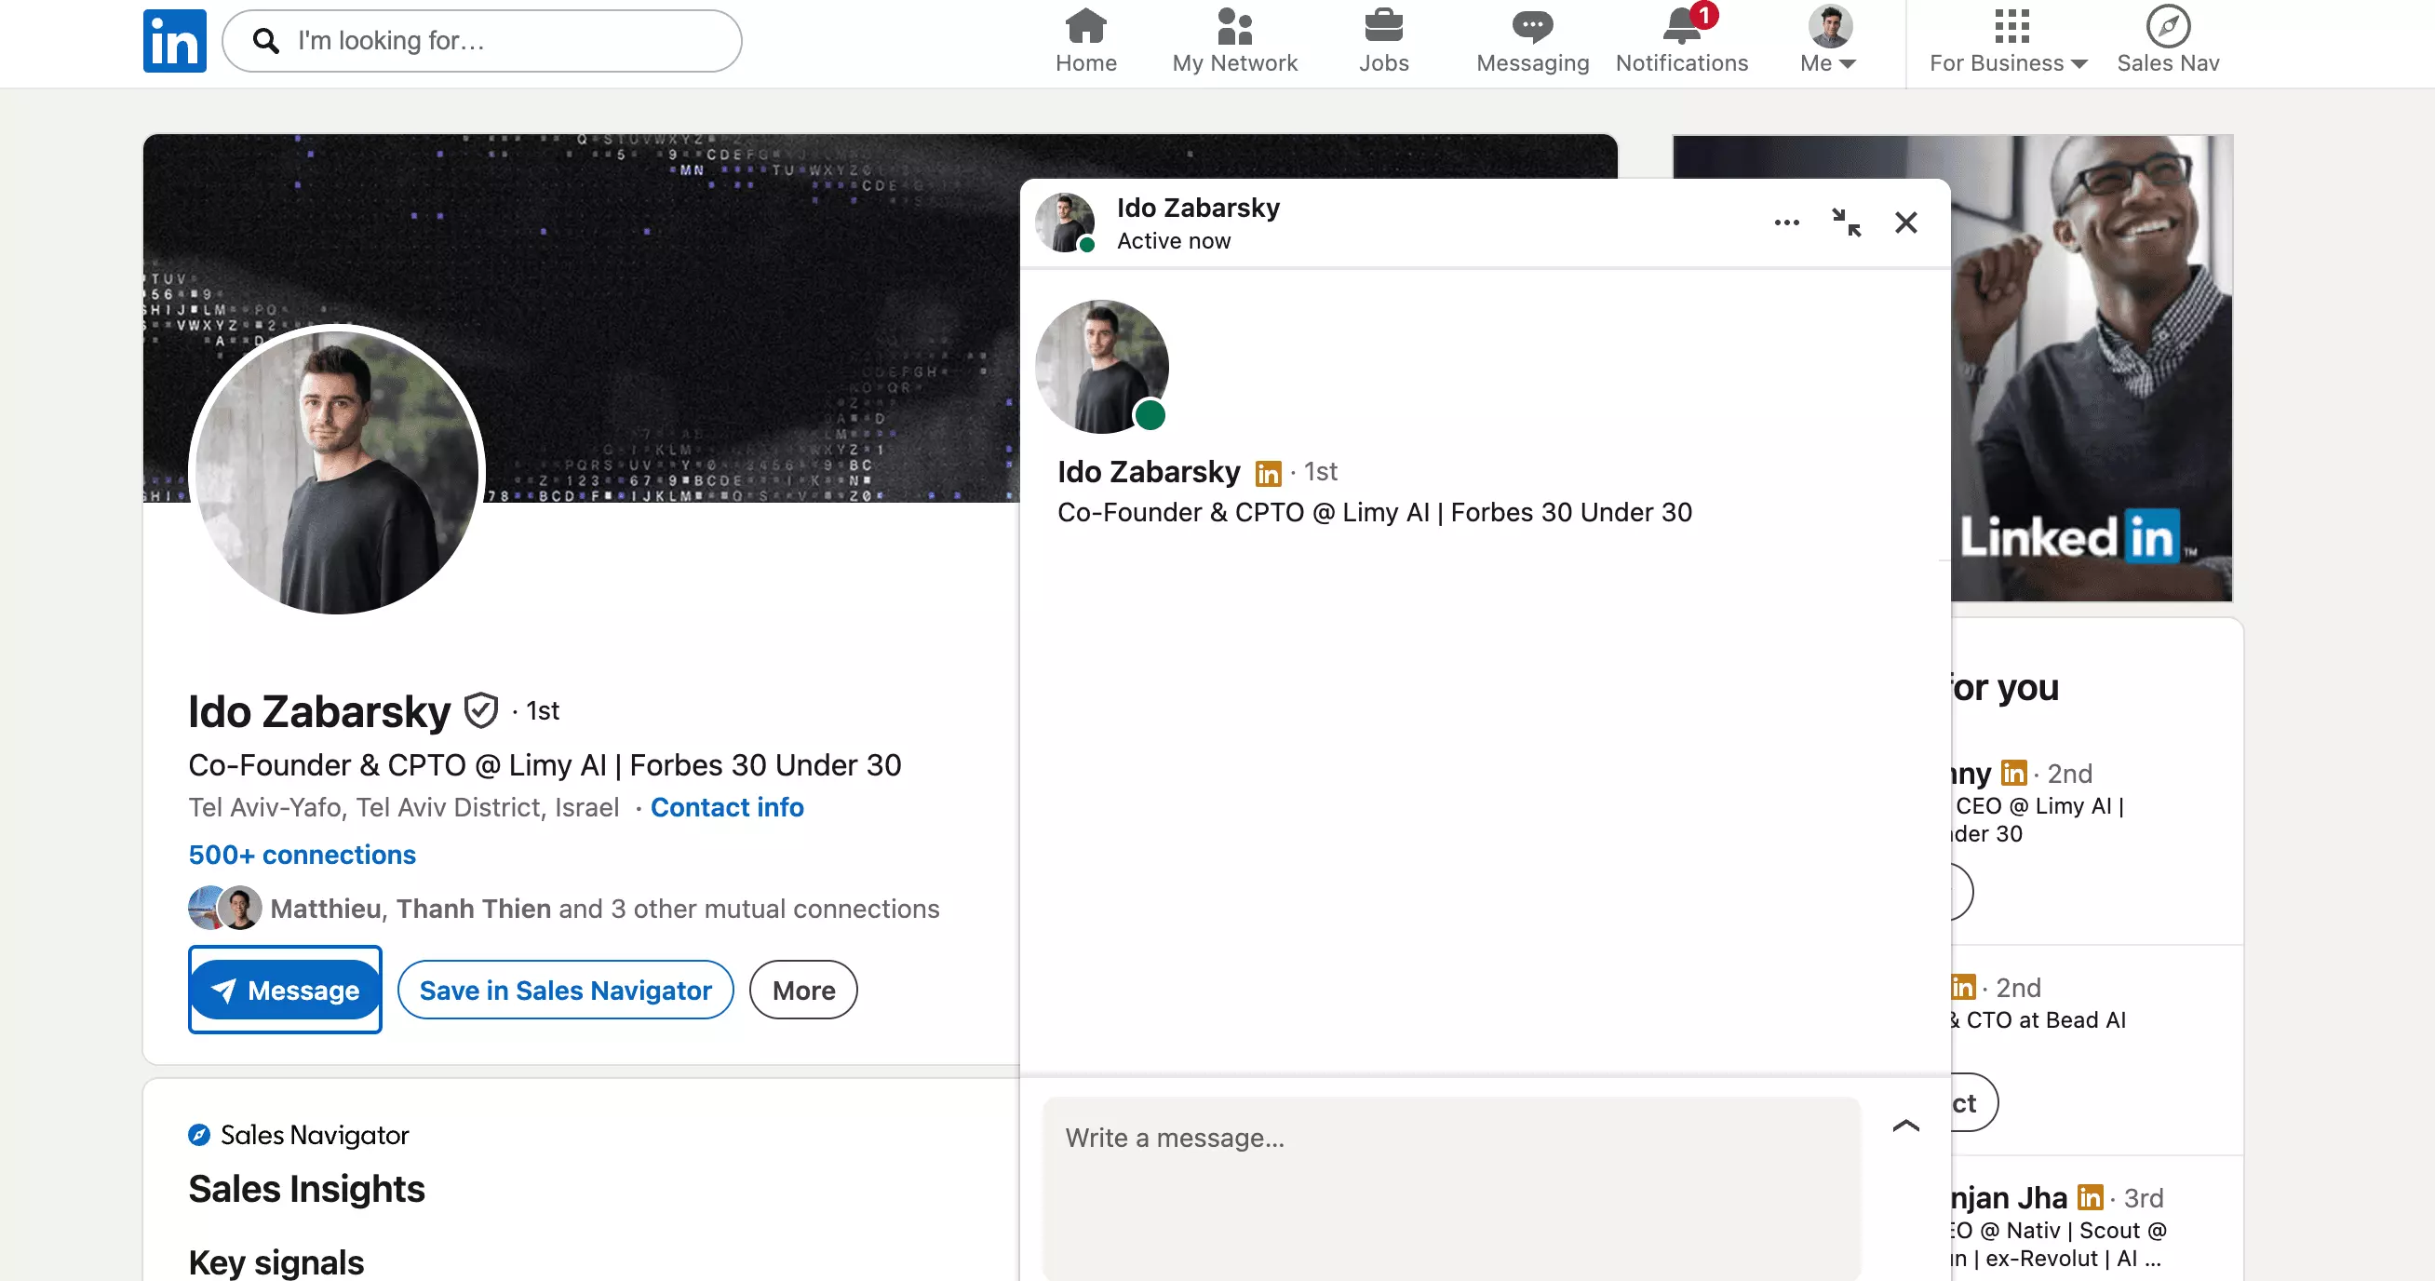Image resolution: width=2435 pixels, height=1281 pixels.
Task: Click the LinkedIn logo icon
Action: (175, 41)
